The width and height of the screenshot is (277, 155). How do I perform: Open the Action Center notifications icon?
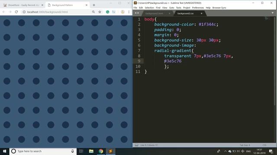click(271, 151)
